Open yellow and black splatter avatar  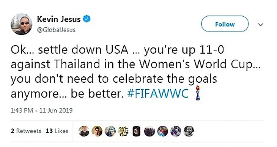pyautogui.click(x=123, y=131)
